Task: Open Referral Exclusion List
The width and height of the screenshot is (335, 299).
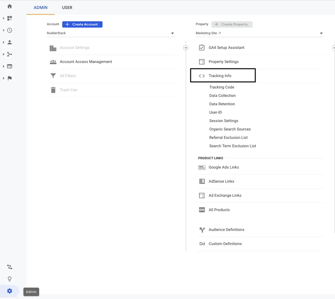Action: point(228,138)
